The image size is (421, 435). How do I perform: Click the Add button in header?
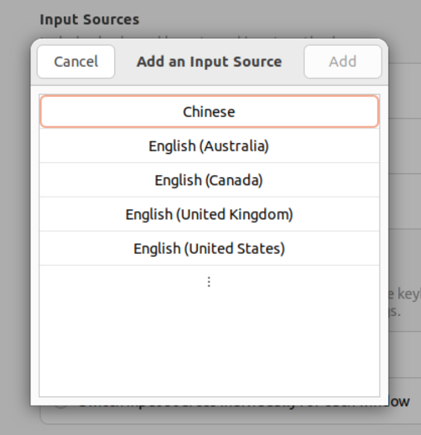coord(342,61)
